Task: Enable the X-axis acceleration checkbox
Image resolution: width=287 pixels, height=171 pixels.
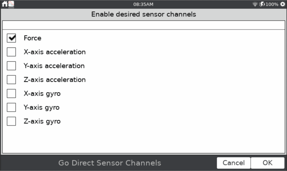Action: 11,52
